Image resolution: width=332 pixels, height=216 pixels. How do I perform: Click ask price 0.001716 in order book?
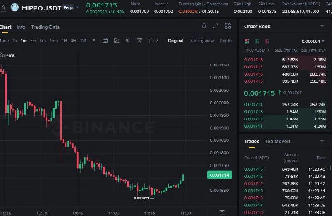254,74
